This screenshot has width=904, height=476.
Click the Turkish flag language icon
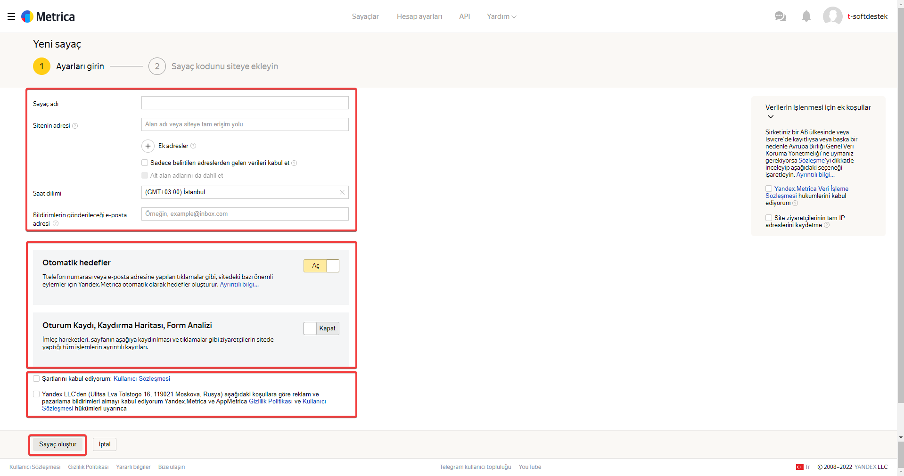799,467
